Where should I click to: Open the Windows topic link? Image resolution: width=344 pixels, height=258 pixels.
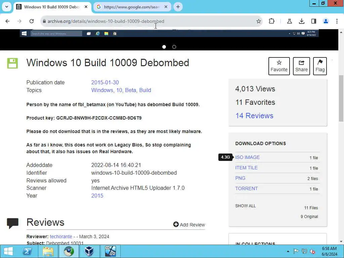[102, 90]
